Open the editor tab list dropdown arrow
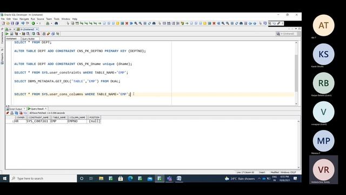Image resolution: width=346 pixels, height=195 pixels. [296, 29]
